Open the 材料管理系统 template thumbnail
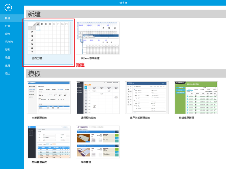 coord(49,142)
